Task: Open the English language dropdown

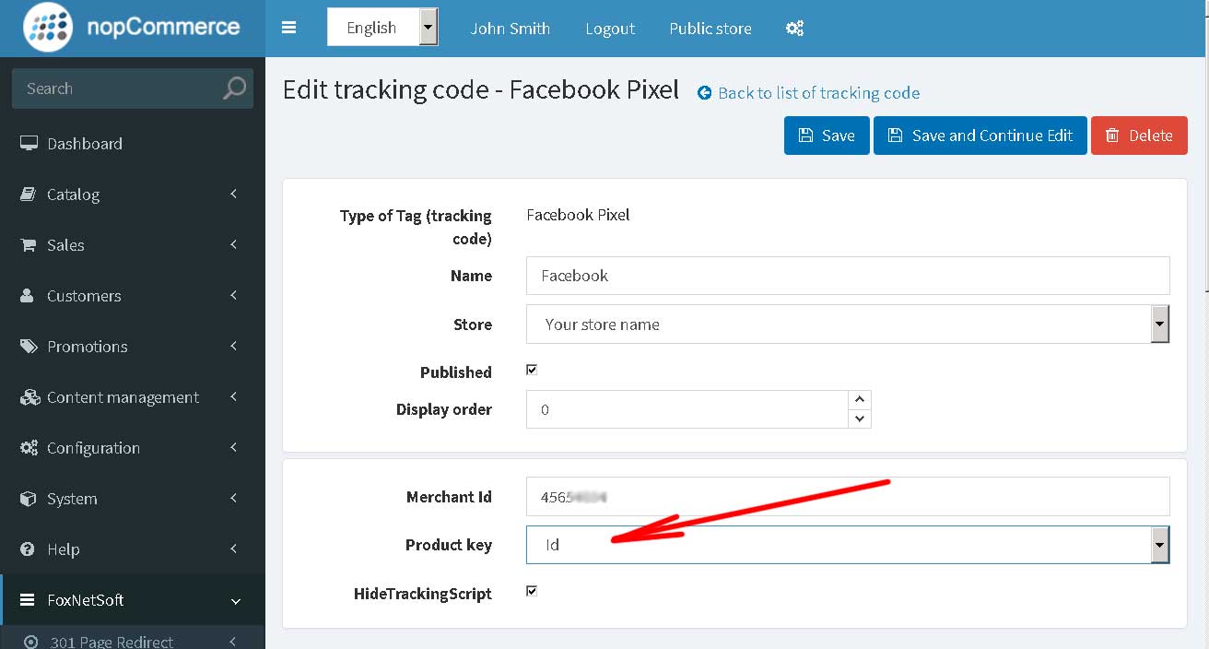Action: [382, 28]
